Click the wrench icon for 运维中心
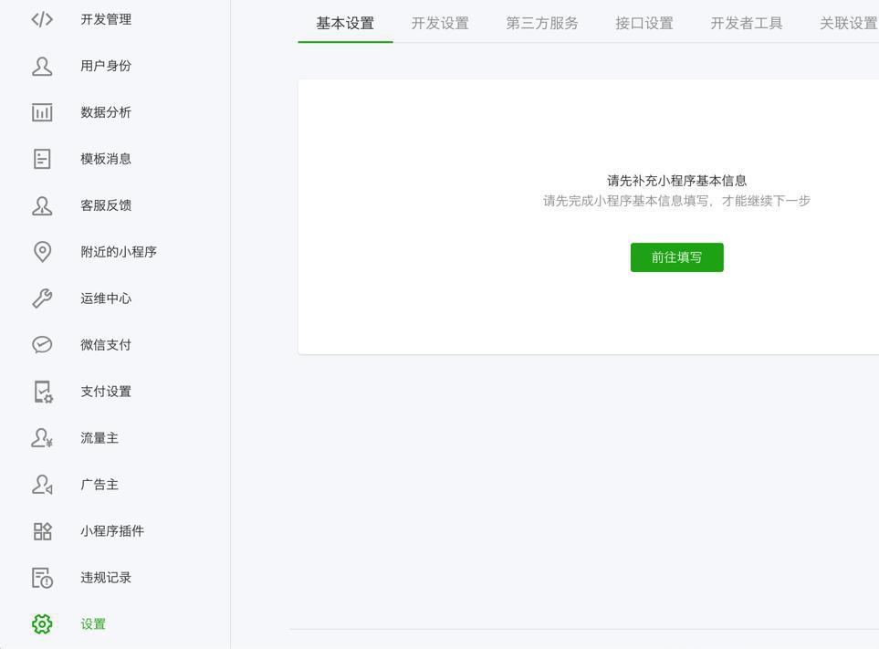 point(42,298)
